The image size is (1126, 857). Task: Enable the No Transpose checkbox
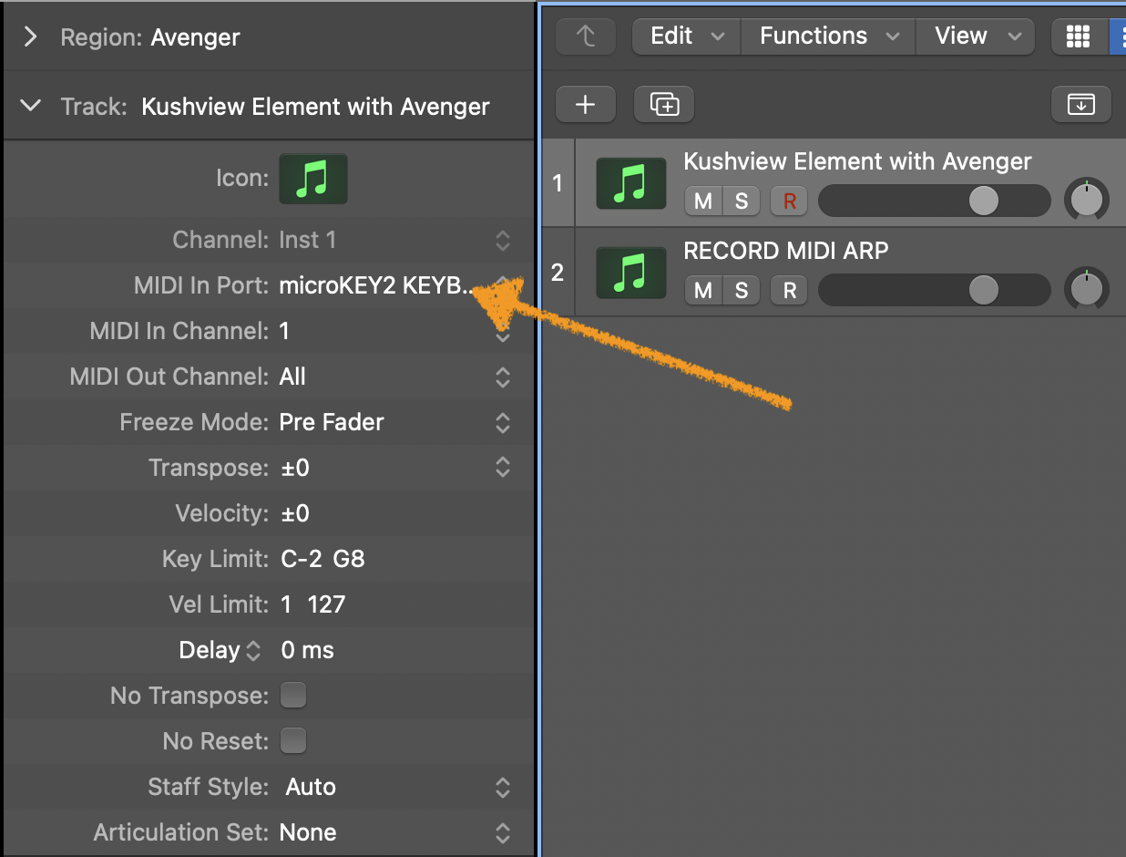[293, 696]
